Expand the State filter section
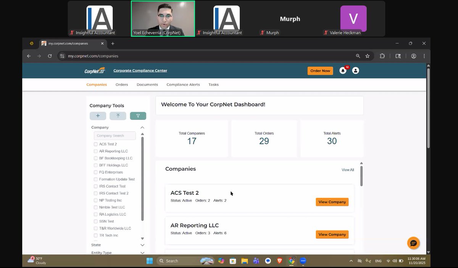The height and width of the screenshot is (268, 458). (x=142, y=245)
